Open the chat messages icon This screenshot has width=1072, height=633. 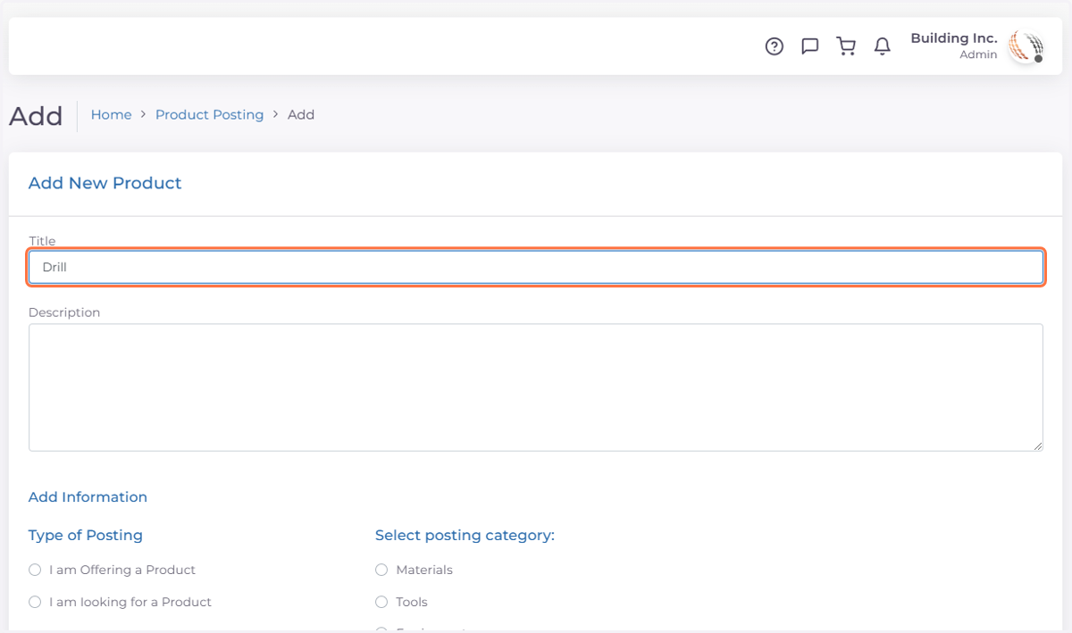[810, 46]
